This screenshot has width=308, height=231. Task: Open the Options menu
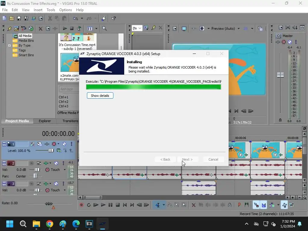click(x=65, y=10)
